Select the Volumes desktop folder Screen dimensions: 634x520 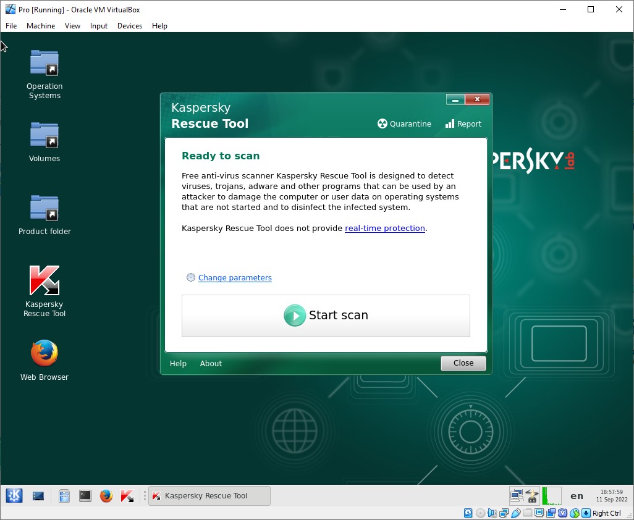(x=44, y=142)
